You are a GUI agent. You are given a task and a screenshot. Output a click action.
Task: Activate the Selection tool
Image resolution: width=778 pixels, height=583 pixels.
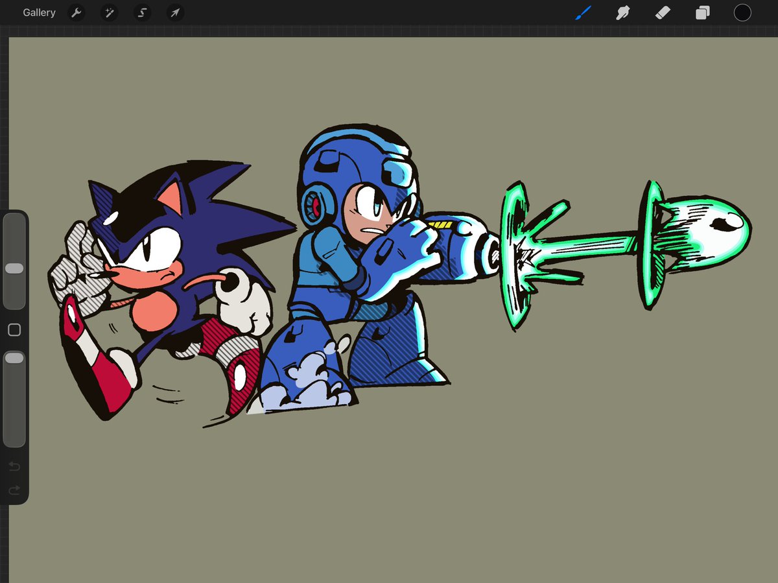142,13
